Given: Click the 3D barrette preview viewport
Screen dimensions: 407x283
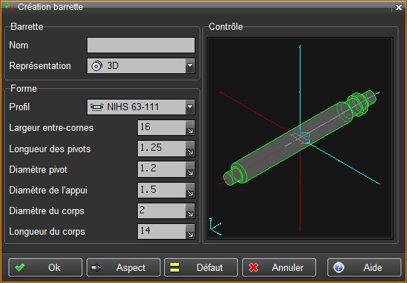Looking at the screenshot, I should [300, 138].
